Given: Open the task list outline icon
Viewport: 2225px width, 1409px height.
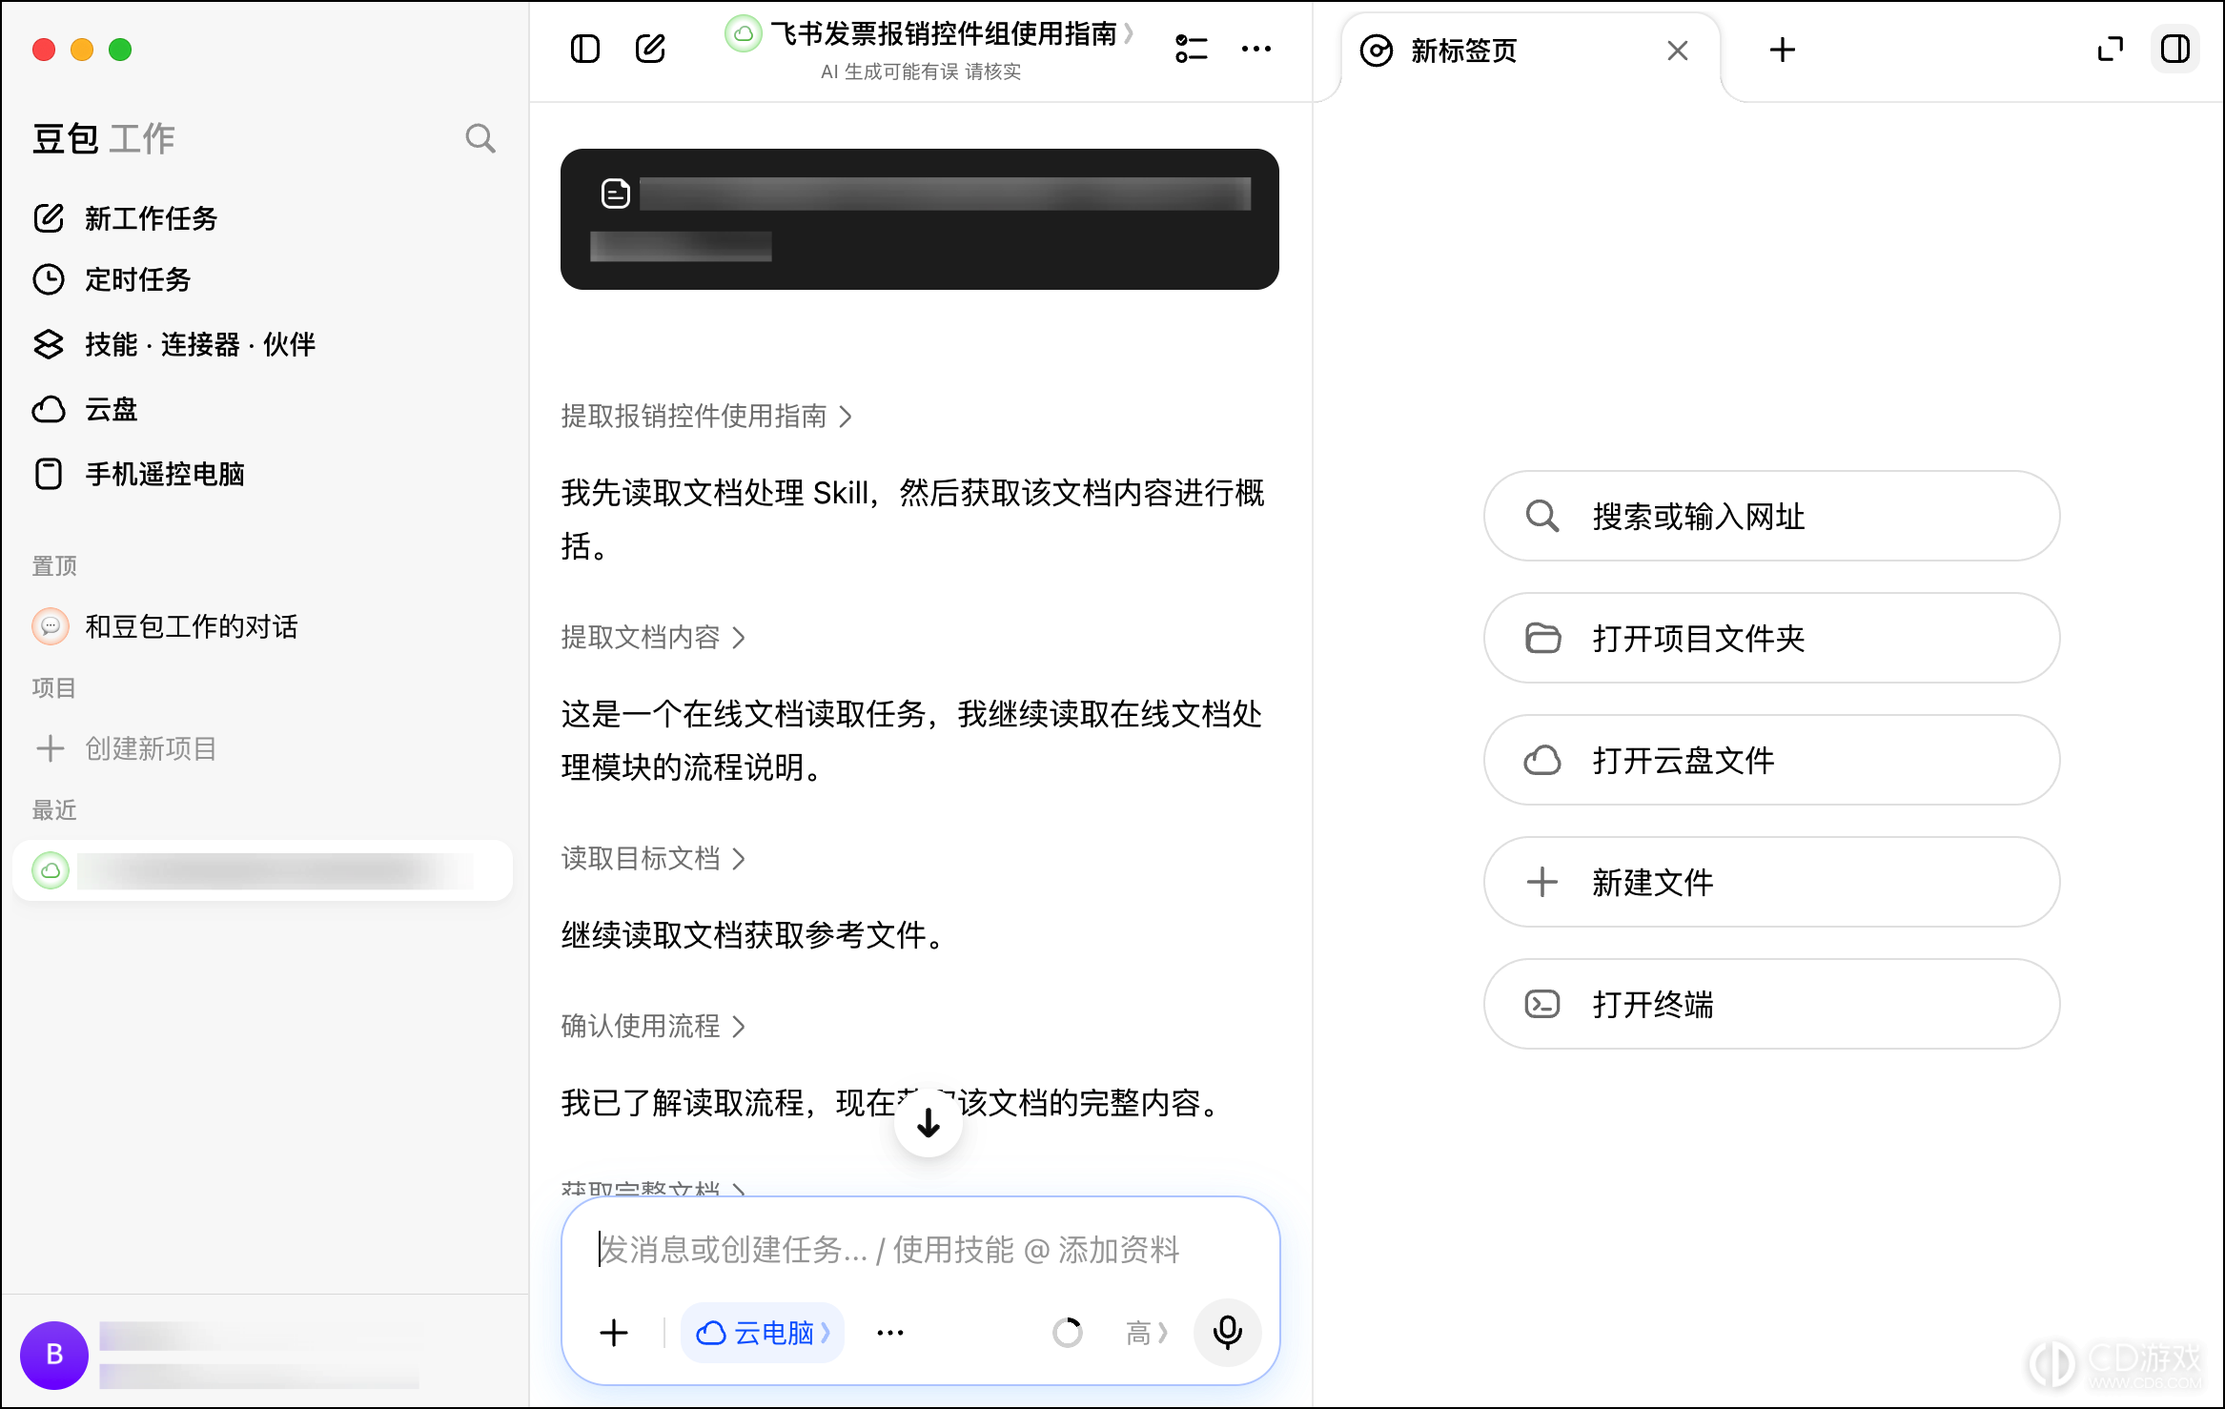Looking at the screenshot, I should (x=1191, y=49).
